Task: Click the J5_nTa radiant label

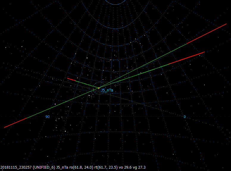Action: (107, 90)
